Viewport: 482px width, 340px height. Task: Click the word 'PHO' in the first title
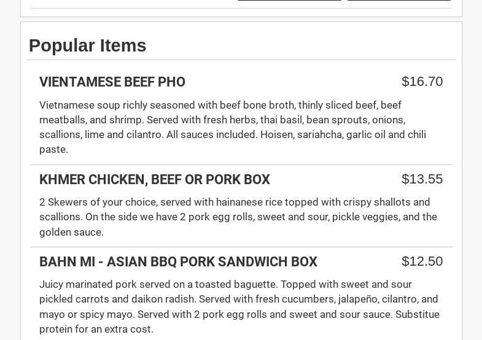(x=171, y=82)
